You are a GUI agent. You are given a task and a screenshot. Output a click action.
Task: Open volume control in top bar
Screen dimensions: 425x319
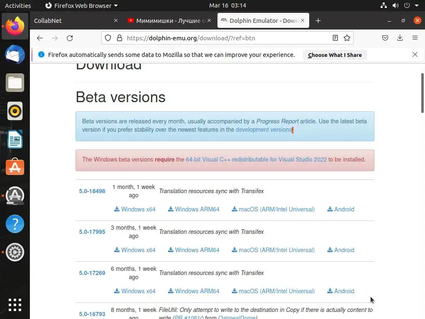coord(396,5)
